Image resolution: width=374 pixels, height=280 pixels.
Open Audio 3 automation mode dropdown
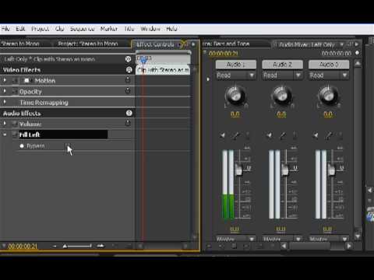click(329, 75)
